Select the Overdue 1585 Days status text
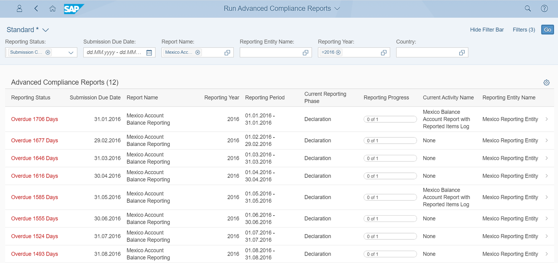Screen dimensions: 558x263 click(35, 197)
